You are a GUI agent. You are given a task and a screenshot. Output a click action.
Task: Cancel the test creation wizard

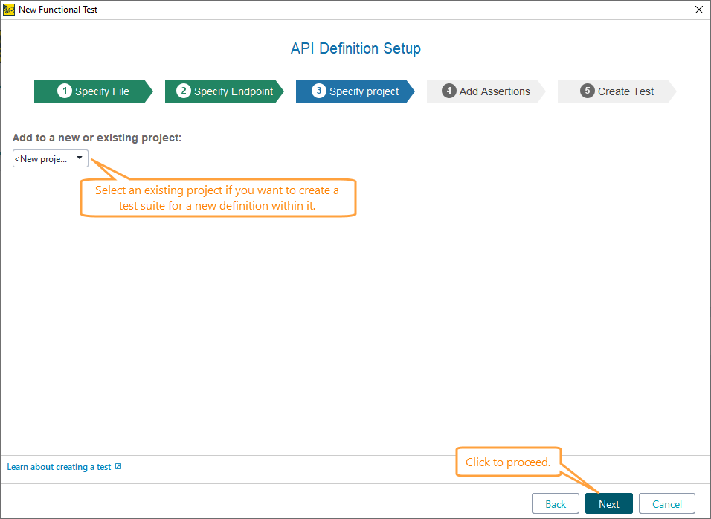[x=666, y=503]
